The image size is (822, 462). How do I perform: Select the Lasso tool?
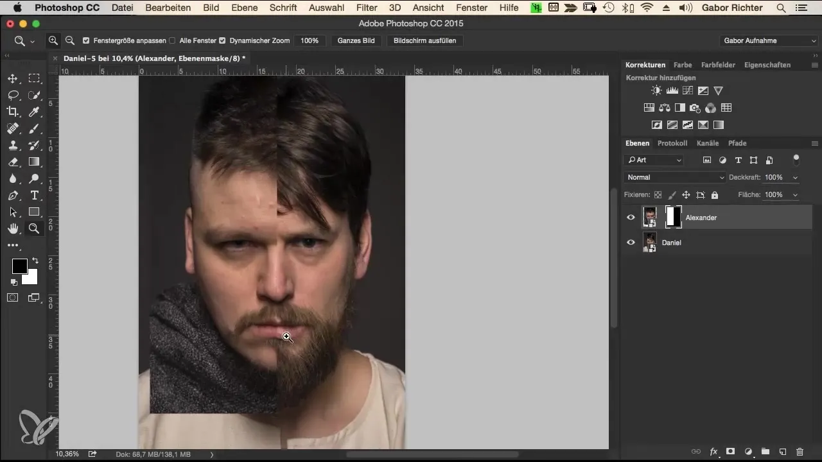click(x=12, y=95)
